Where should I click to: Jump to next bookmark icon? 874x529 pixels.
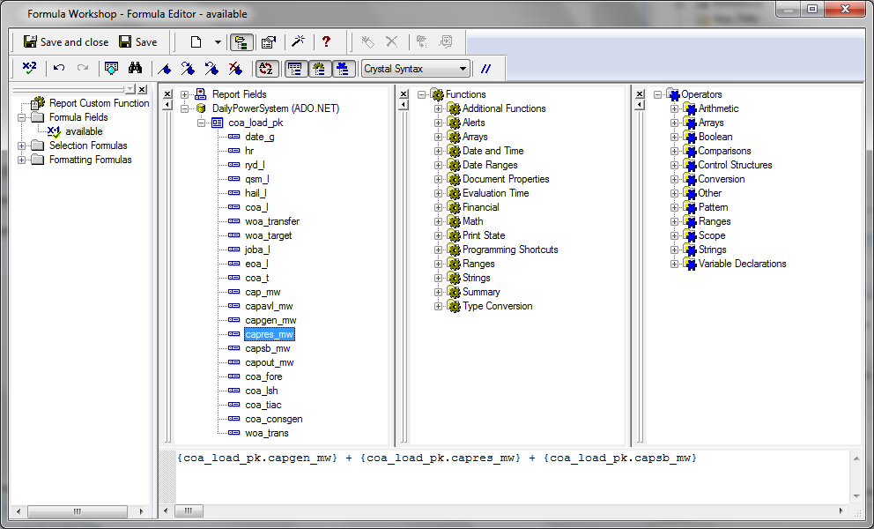[x=188, y=69]
